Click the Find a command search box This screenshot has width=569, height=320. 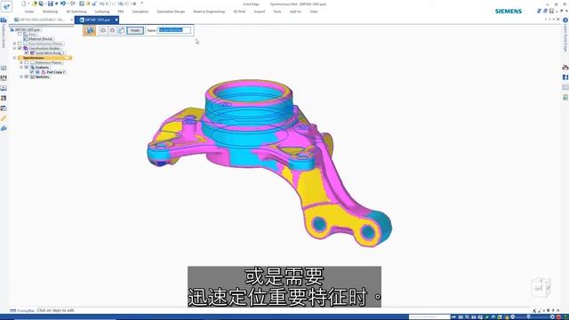tap(429, 316)
